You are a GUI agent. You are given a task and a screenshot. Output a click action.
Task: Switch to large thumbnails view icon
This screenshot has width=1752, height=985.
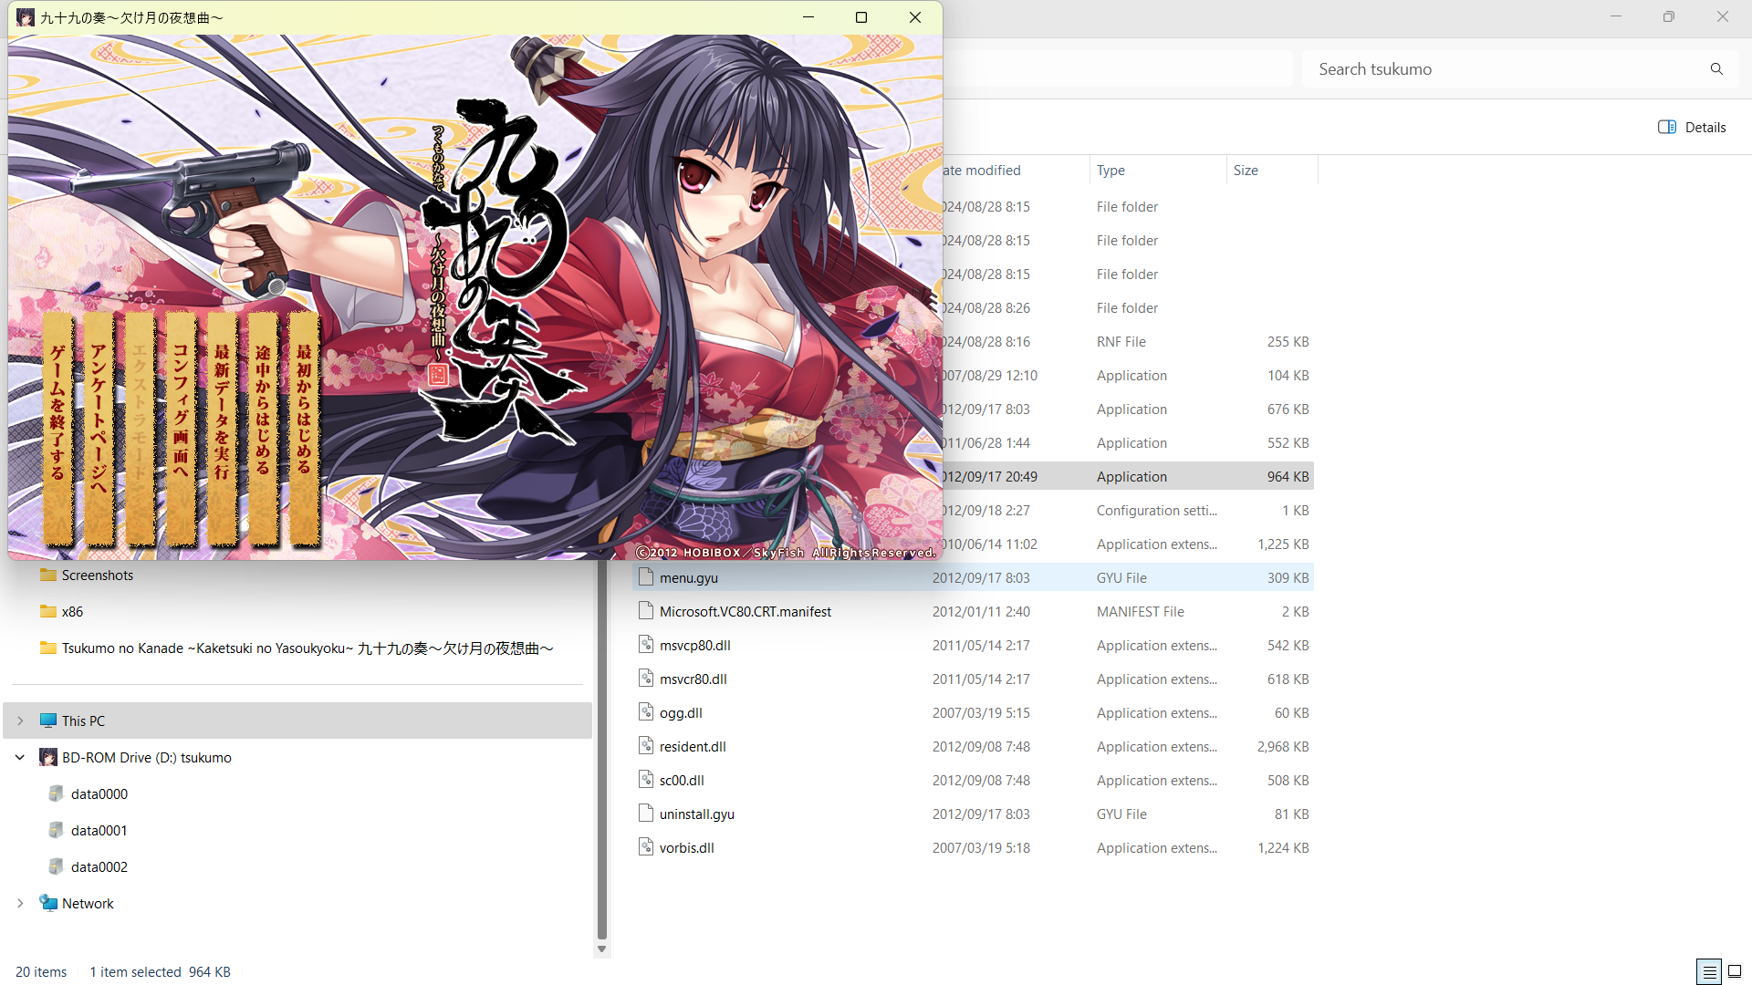point(1735,971)
